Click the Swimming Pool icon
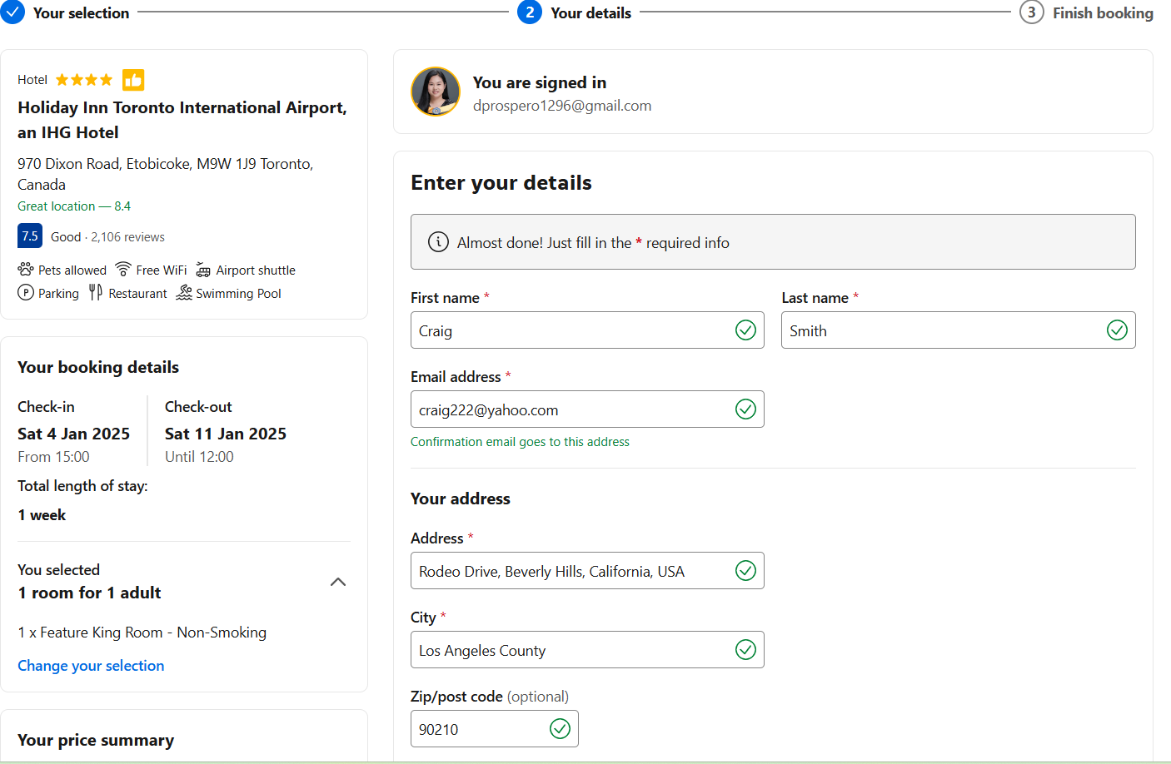Screen dimensions: 1171x764 tap(184, 293)
